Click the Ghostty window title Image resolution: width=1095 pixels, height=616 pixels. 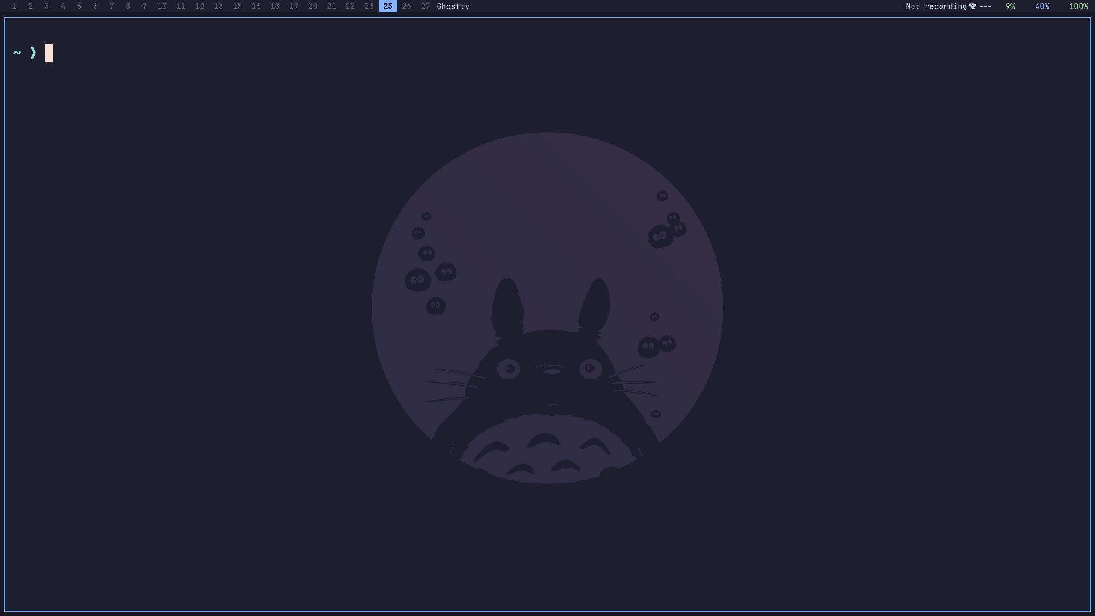[453, 6]
